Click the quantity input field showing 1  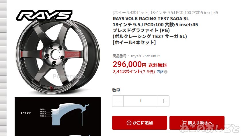pyautogui.click(x=141, y=101)
